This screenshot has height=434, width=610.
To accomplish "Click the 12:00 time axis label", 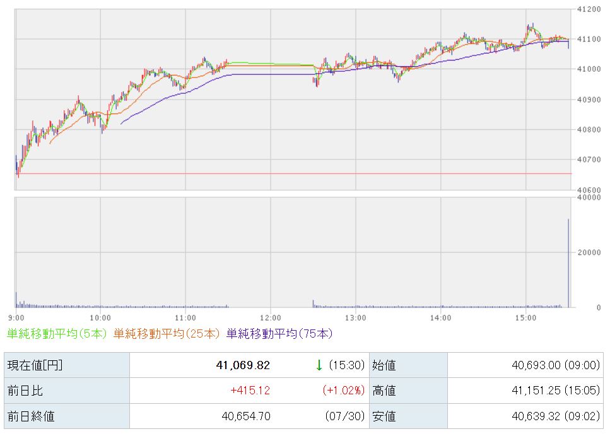I will tap(271, 318).
